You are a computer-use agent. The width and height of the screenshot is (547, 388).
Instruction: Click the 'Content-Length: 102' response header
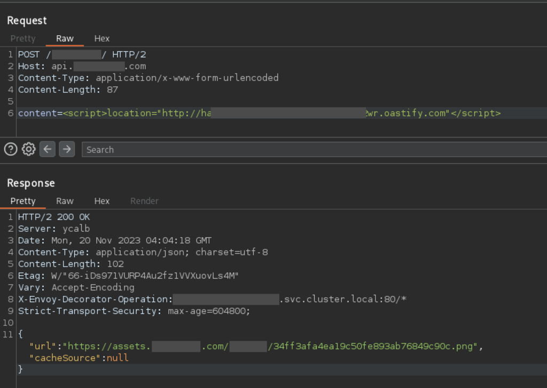tap(71, 264)
